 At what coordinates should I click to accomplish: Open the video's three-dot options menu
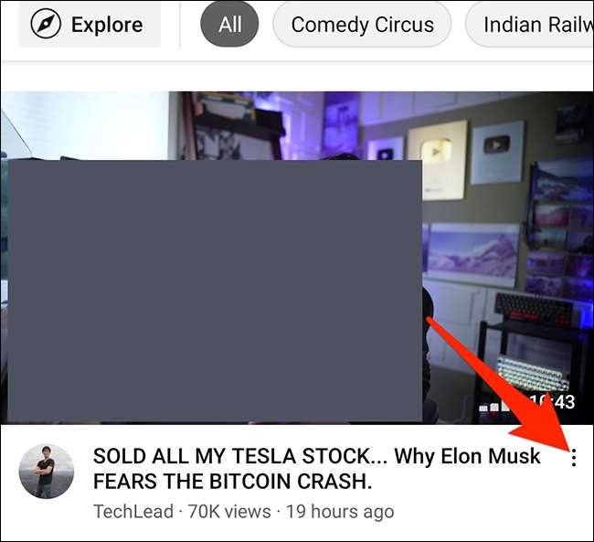[574, 457]
